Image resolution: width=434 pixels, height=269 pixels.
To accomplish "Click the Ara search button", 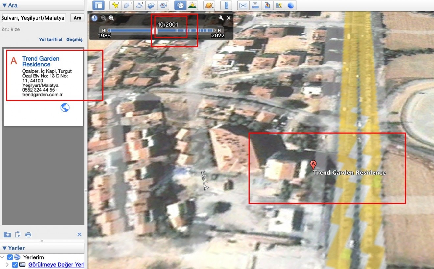I will [77, 18].
